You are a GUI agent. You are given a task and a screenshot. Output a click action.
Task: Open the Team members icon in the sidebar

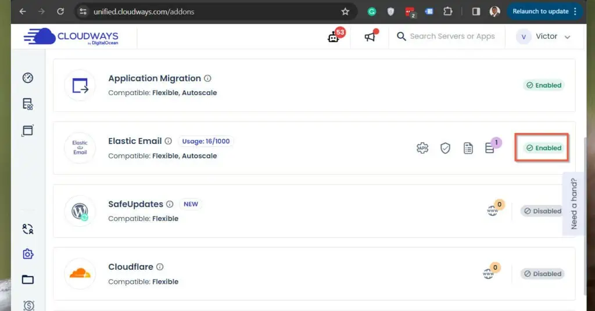[28, 229]
